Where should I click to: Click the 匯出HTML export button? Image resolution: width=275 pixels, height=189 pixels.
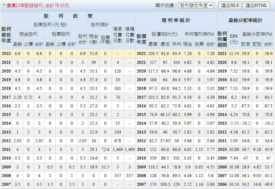(x=256, y=5)
